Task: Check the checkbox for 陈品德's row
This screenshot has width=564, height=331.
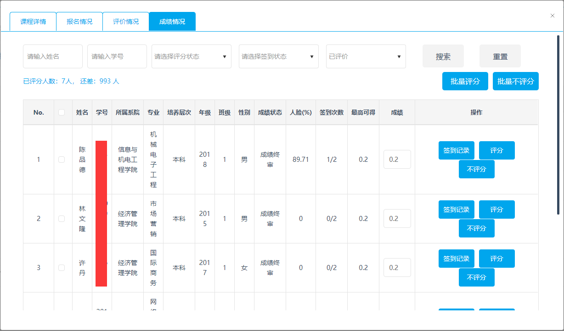Action: [62, 160]
